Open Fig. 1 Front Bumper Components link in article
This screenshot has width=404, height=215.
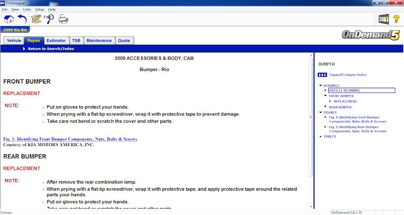click(x=70, y=139)
